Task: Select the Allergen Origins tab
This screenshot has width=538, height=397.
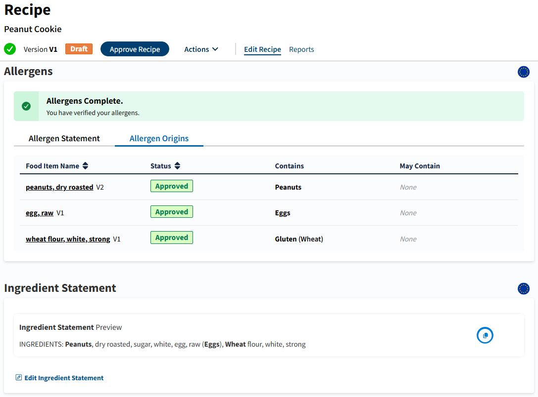Action: [x=159, y=139]
